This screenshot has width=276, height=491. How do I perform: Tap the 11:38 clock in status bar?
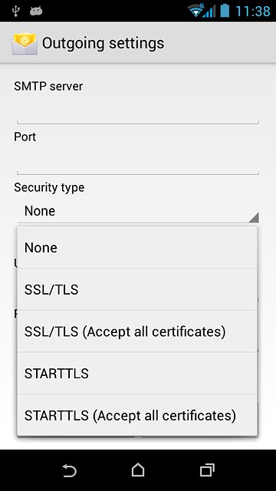(x=253, y=12)
